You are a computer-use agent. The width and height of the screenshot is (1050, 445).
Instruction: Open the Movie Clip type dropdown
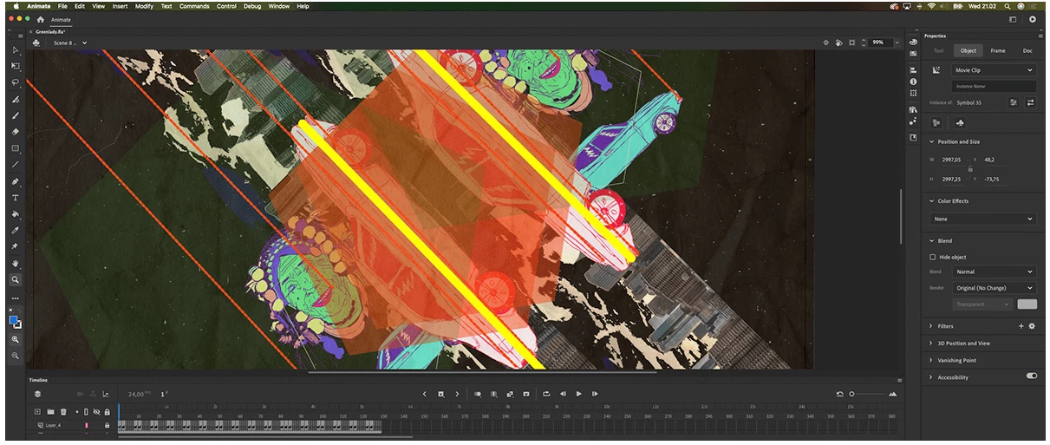coord(994,70)
